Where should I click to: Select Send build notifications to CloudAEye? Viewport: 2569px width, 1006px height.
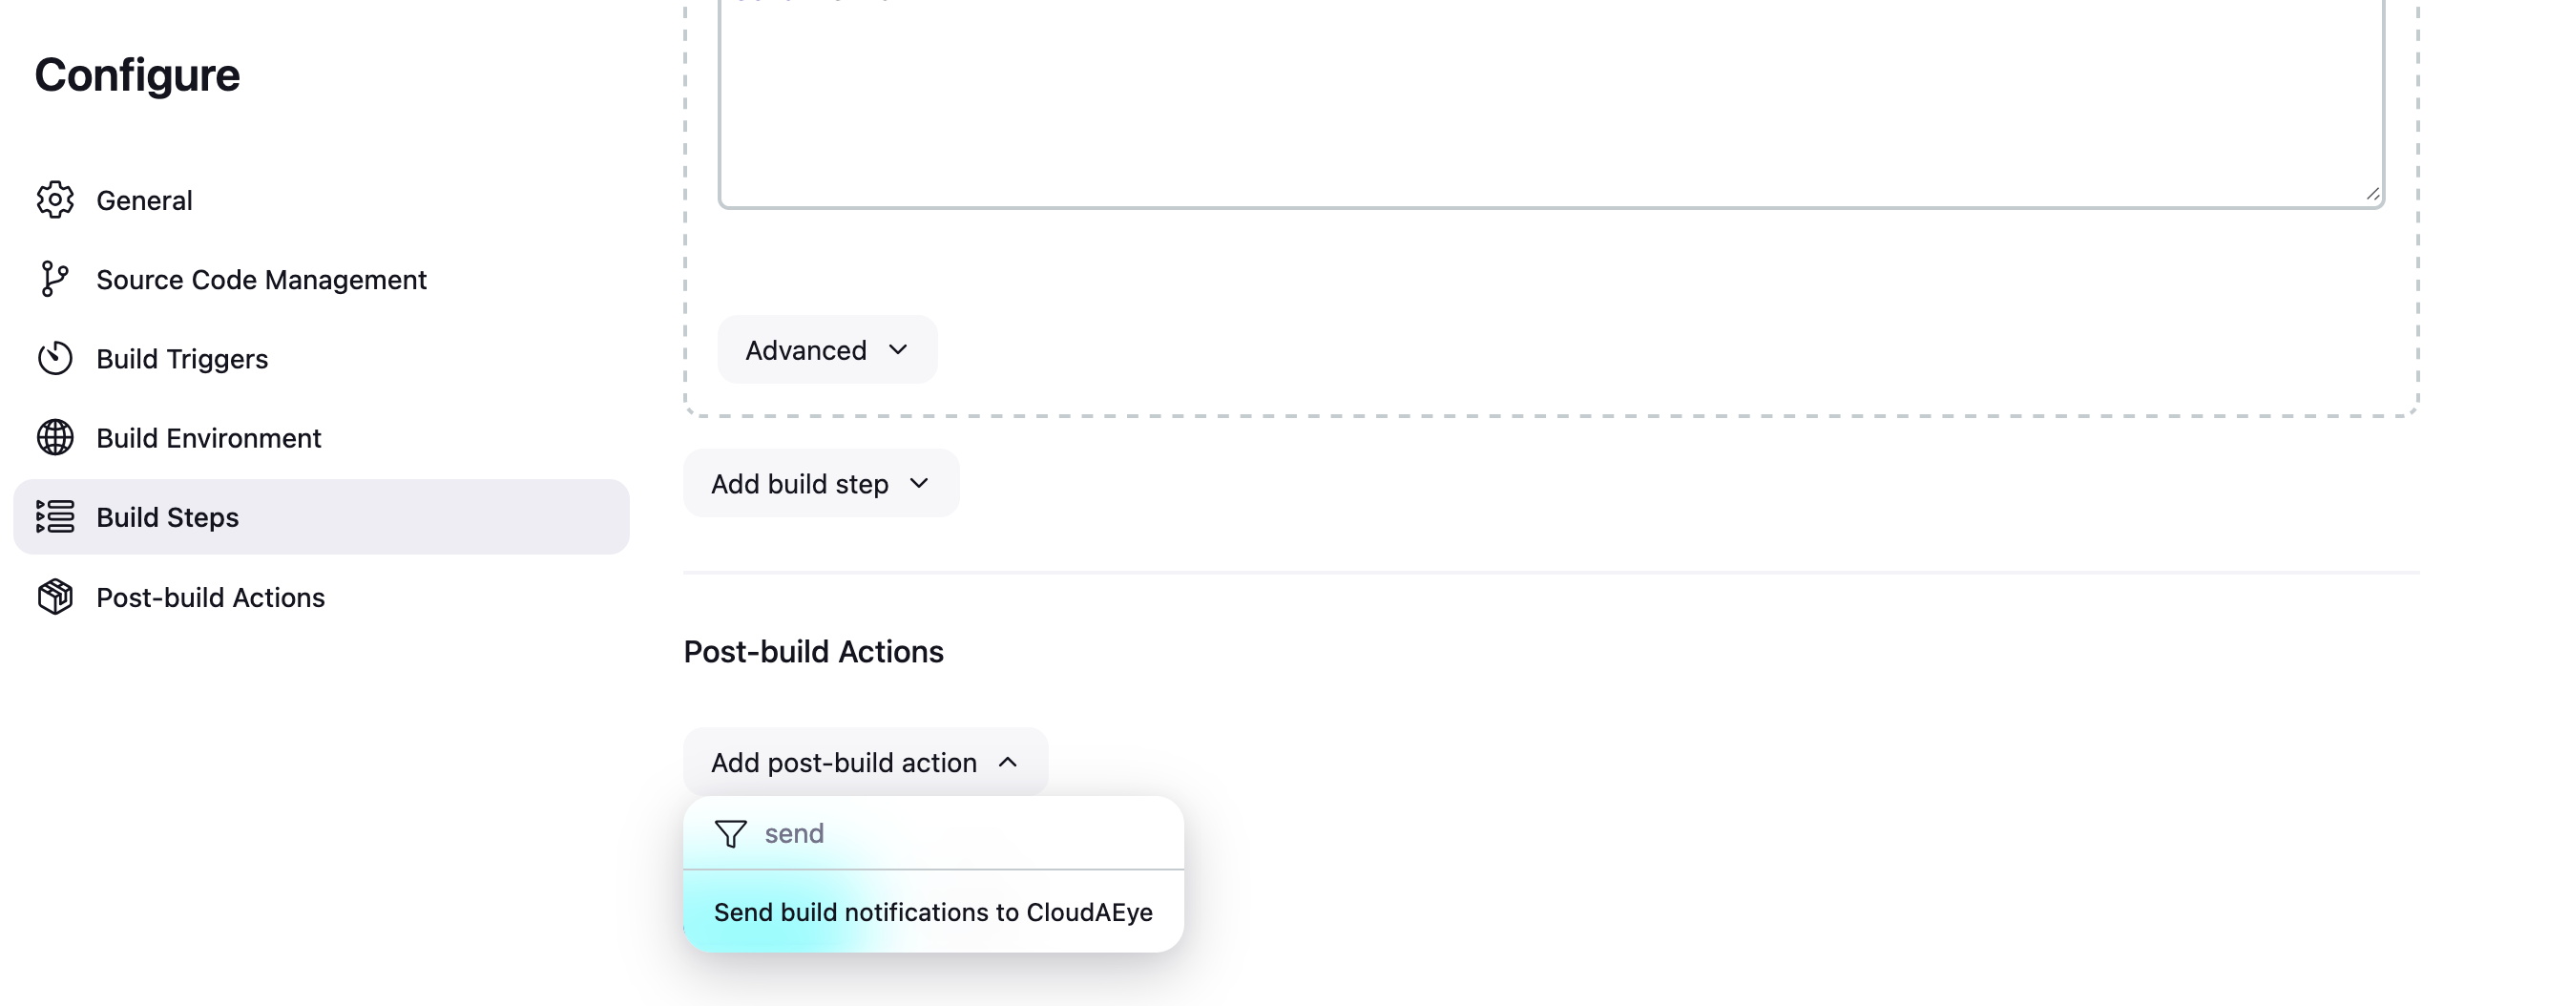coord(933,912)
